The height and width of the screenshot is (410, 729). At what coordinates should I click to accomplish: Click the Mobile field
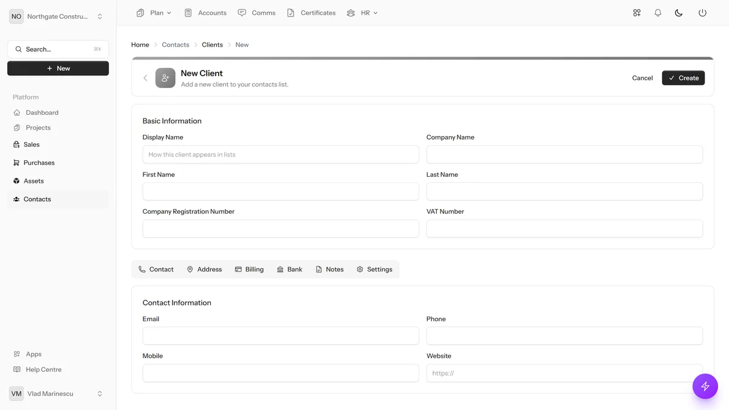[281, 373]
